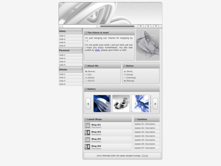Show previous gallery images with left arrow

click(88, 104)
